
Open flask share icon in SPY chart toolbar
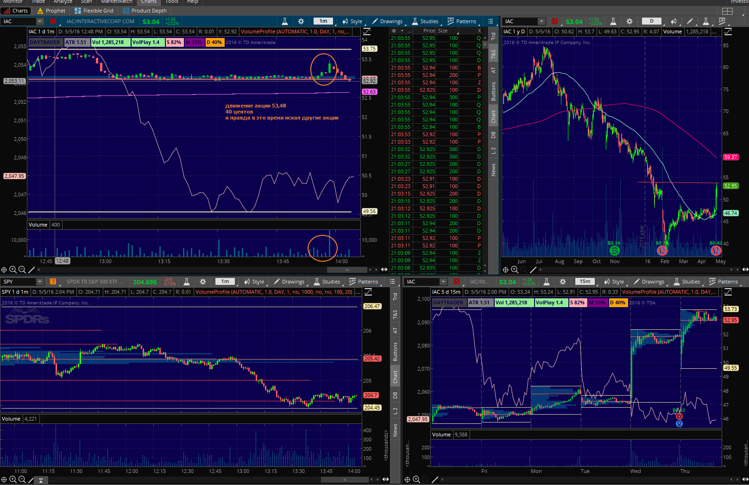click(x=187, y=282)
